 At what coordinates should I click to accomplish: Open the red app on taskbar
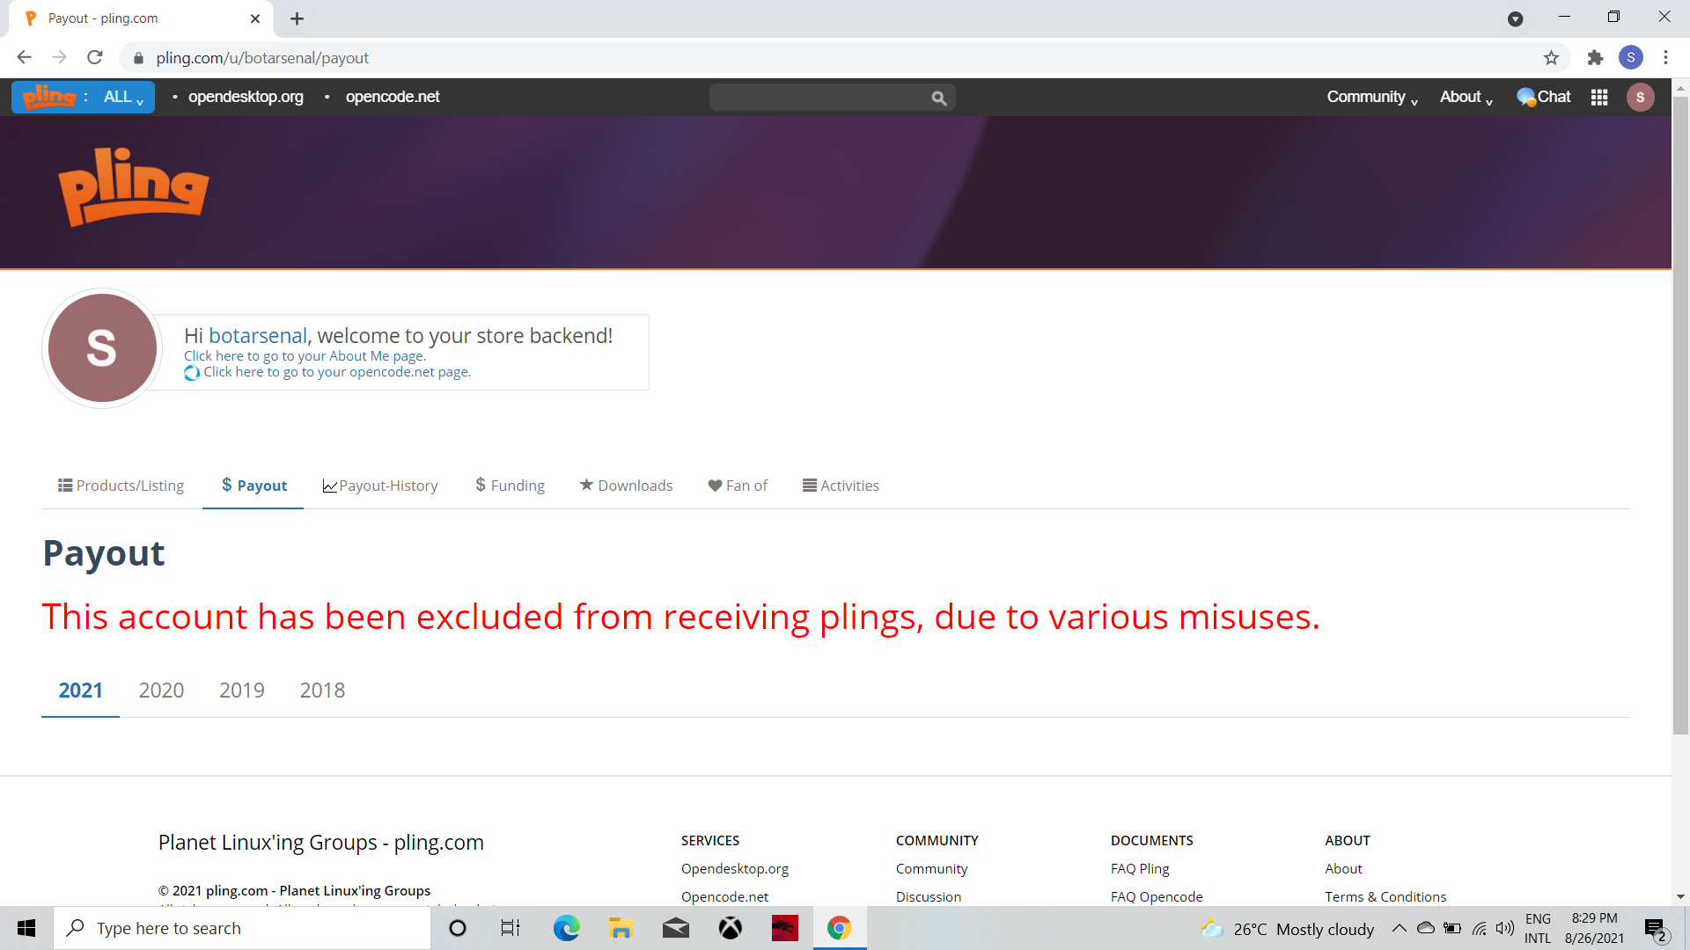[784, 928]
